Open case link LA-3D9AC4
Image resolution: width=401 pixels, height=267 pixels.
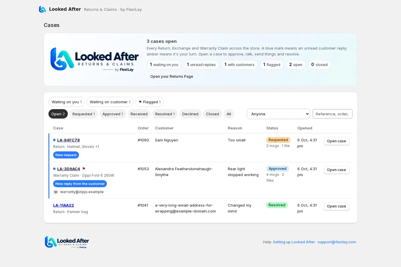[69, 169]
